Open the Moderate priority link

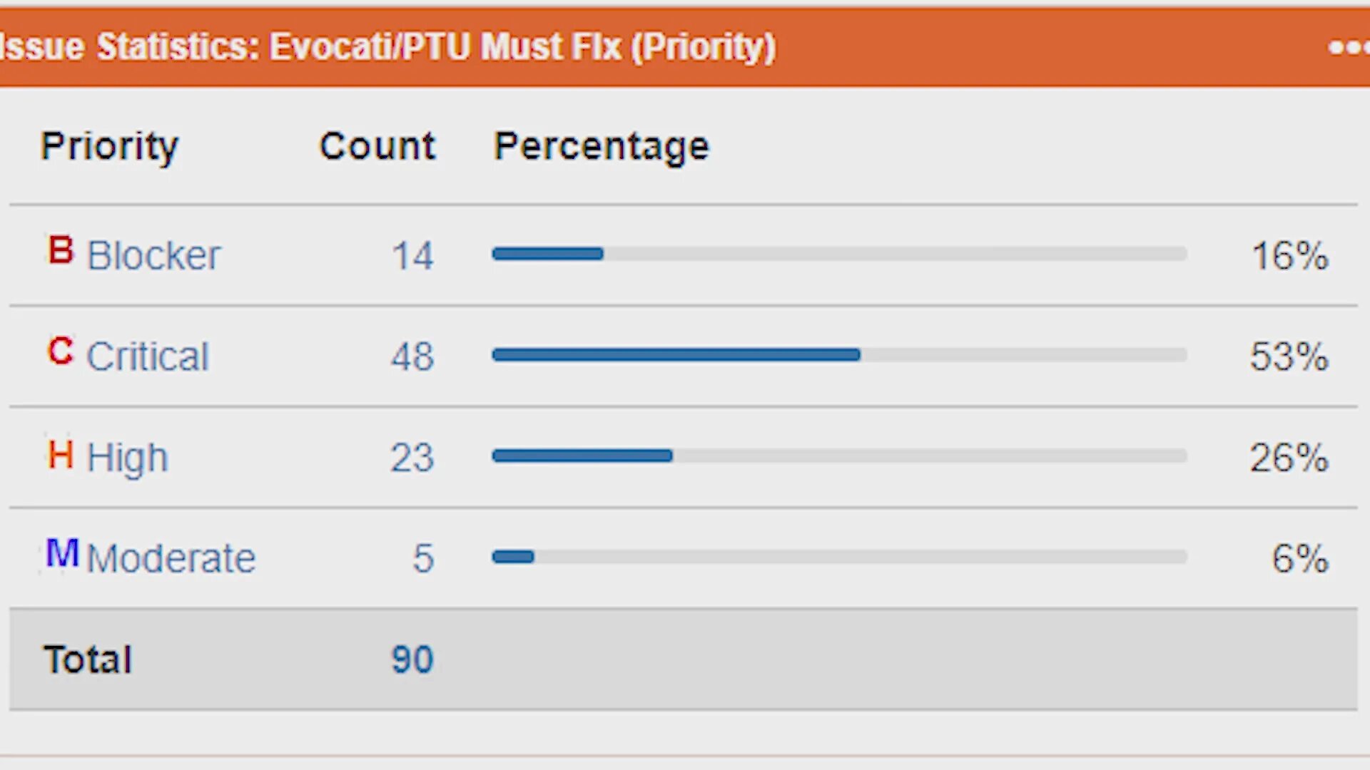point(171,558)
